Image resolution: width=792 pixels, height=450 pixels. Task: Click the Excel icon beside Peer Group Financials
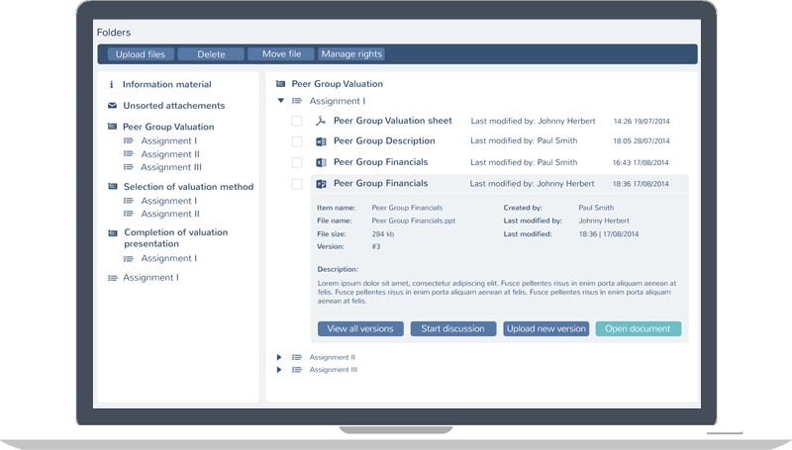(x=320, y=162)
